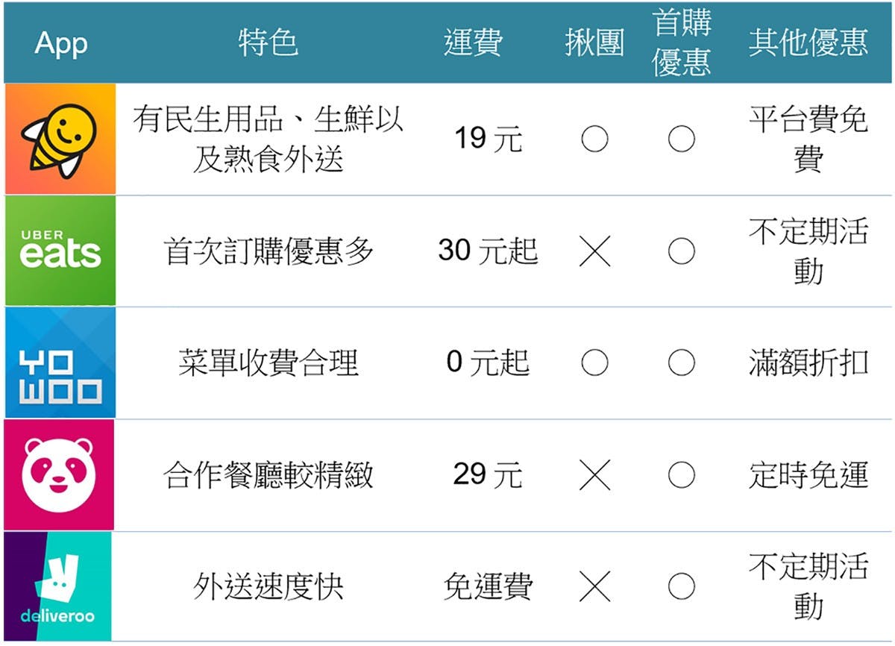Click the 免運費 text for Deliveroo
This screenshot has height=646, width=895.
(489, 586)
